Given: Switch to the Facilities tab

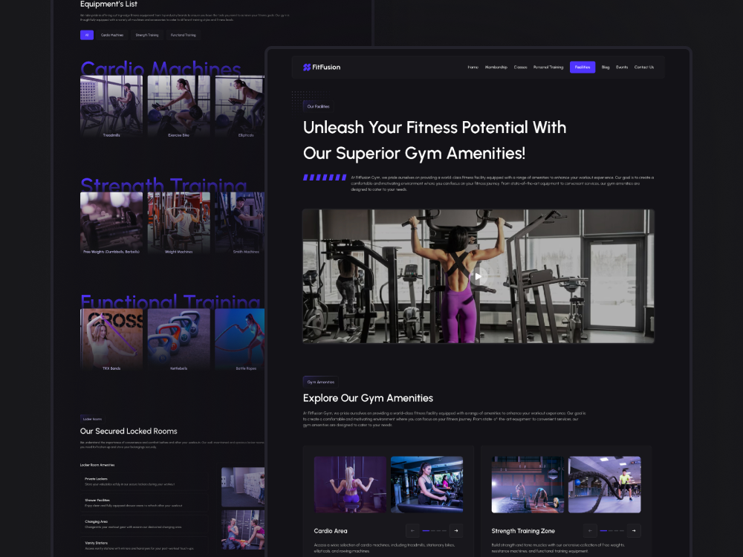Looking at the screenshot, I should (583, 67).
